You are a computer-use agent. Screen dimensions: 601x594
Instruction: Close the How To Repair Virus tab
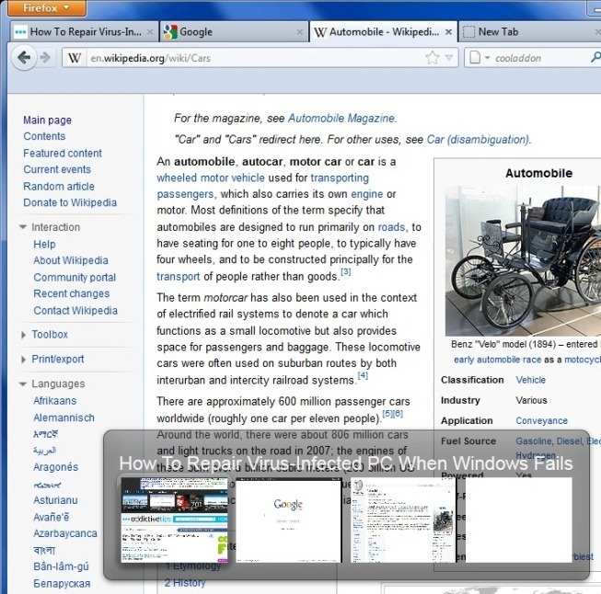click(150, 32)
